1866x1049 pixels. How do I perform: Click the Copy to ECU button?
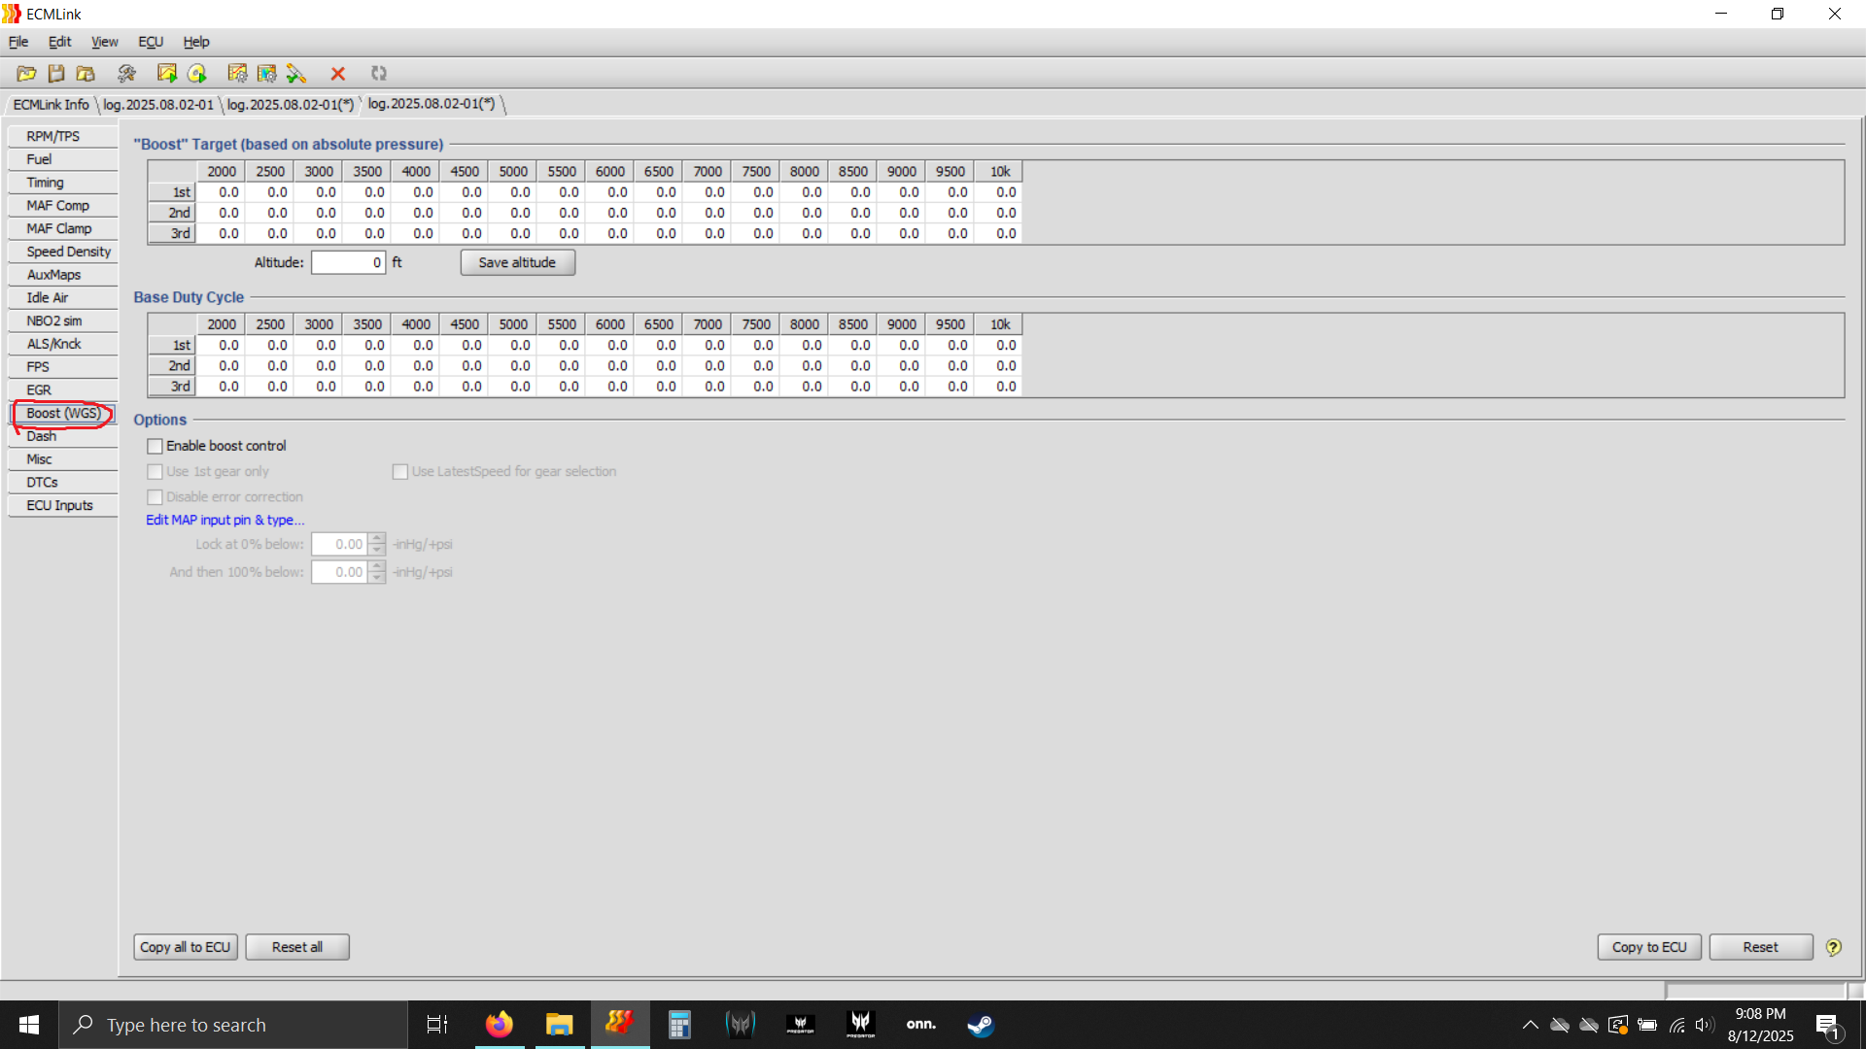[1649, 947]
